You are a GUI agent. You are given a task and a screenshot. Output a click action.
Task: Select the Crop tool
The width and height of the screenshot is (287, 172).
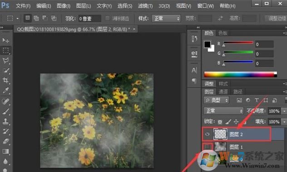(x=5, y=80)
